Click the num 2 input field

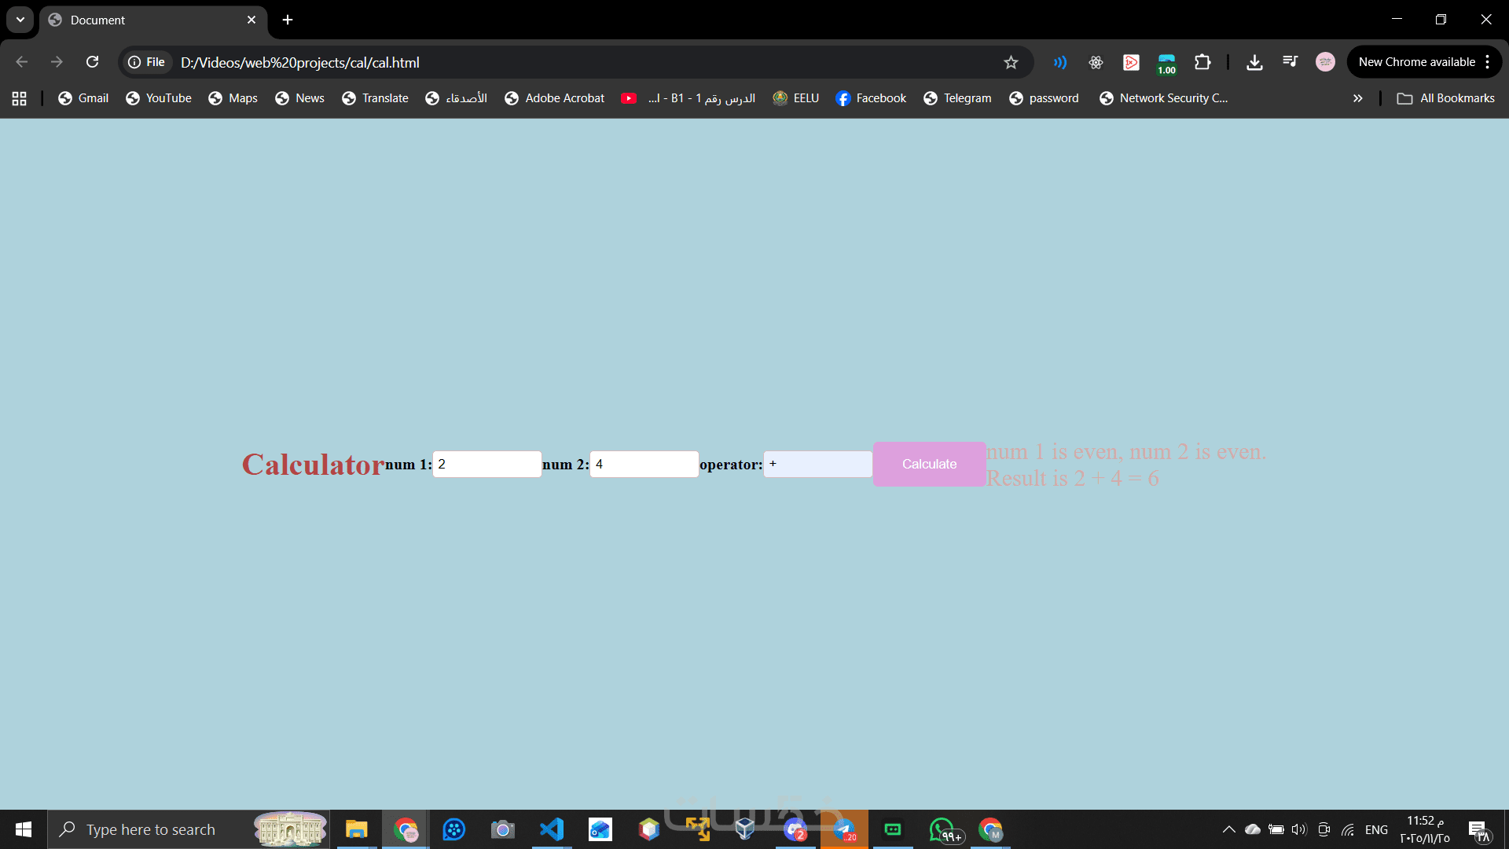pos(644,464)
